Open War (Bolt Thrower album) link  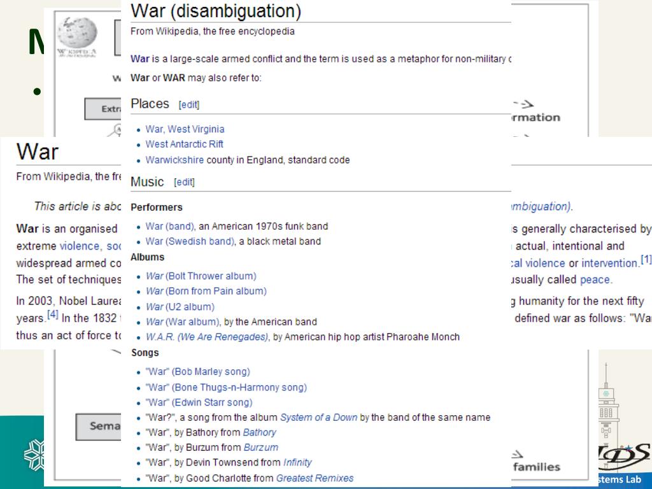[201, 276]
